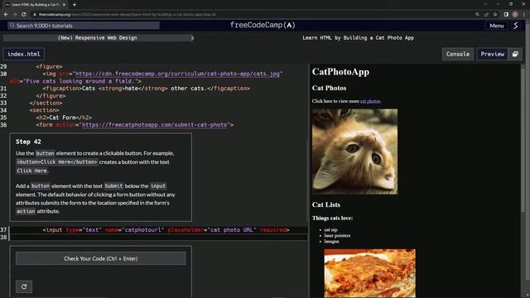Click the Check Your Code button
The image size is (530, 298).
coord(101,258)
